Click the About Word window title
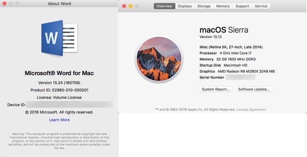 [x=59, y=3]
